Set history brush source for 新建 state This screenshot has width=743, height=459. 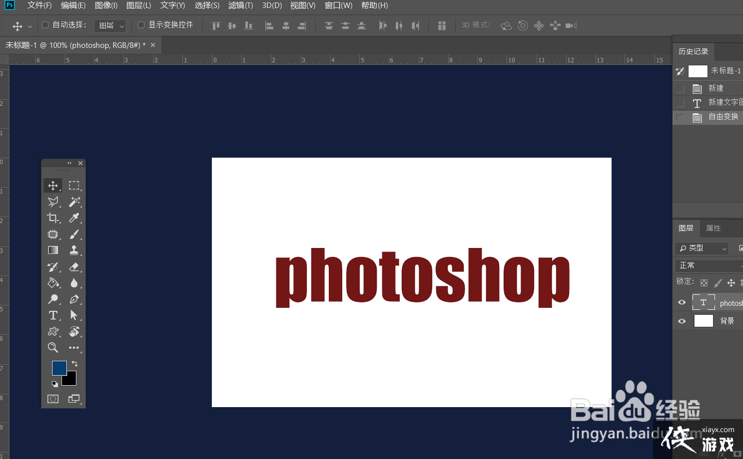[680, 88]
